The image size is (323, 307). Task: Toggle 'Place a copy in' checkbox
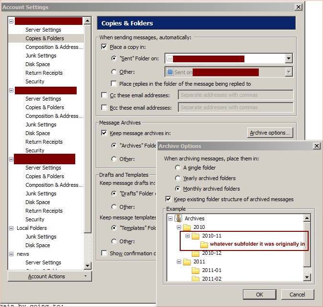point(104,47)
